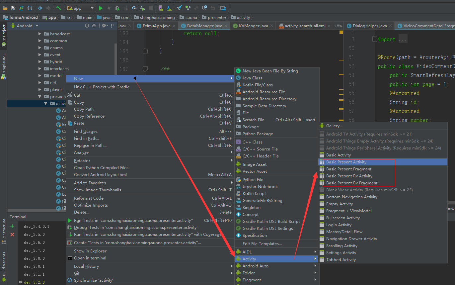
Task: Click the dev_3.0.0 line in the Terminal
Action: pos(34,258)
